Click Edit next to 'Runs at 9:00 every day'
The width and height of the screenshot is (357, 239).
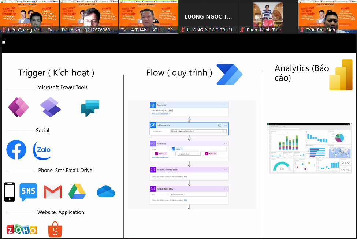171,110
